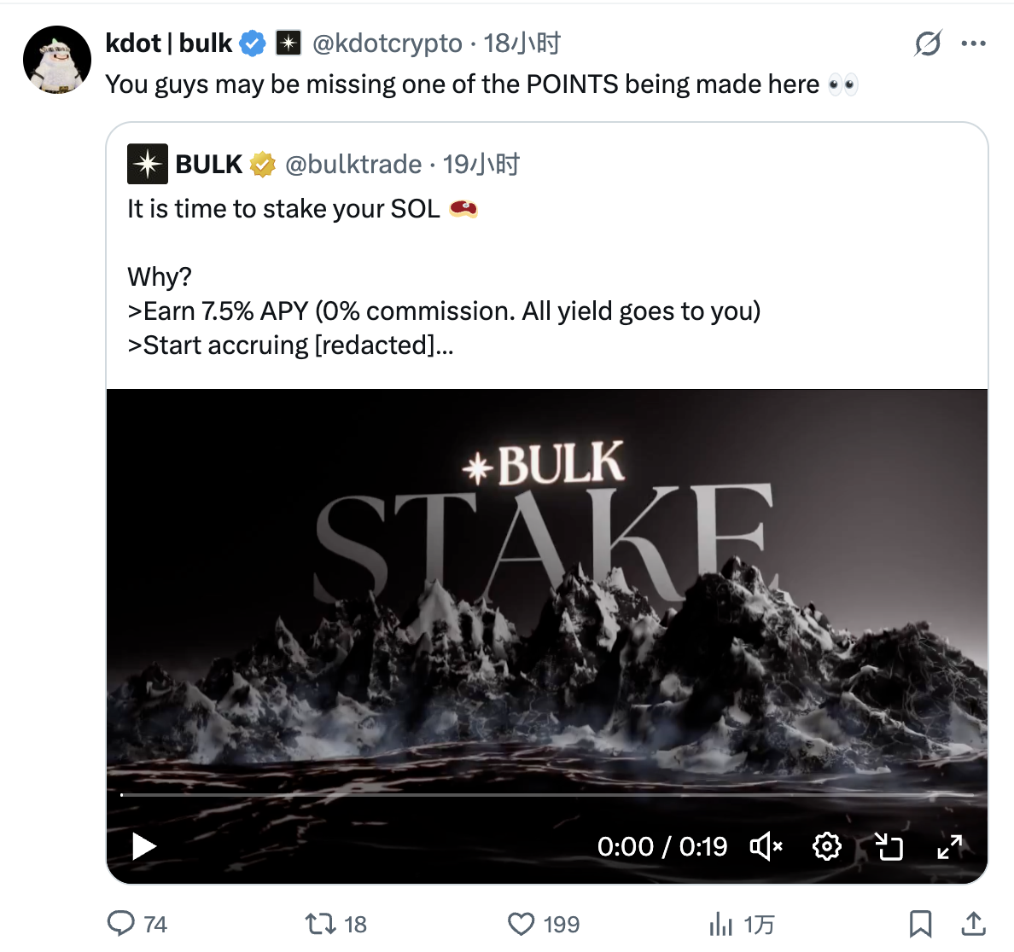Bookmark this post
The height and width of the screenshot is (952, 1014).
click(x=920, y=924)
